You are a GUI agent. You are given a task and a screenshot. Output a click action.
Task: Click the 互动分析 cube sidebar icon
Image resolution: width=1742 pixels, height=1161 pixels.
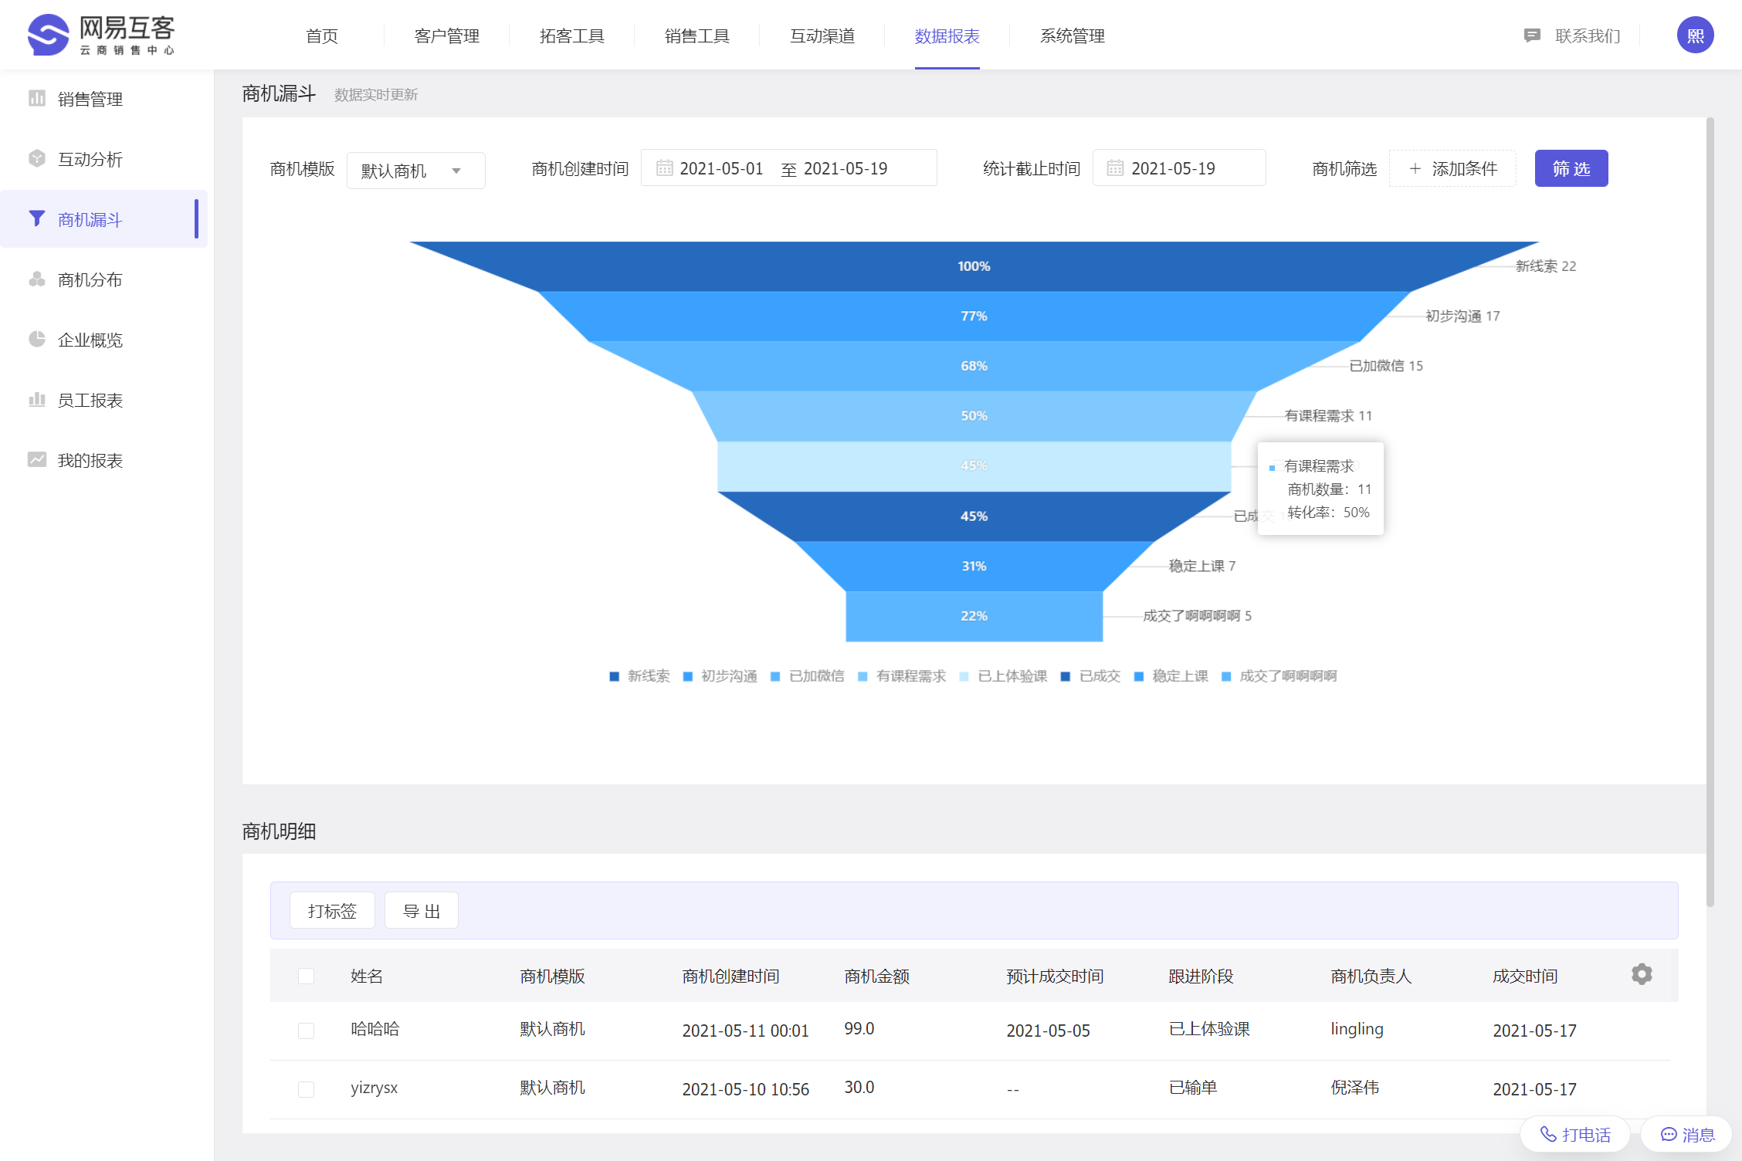(36, 158)
